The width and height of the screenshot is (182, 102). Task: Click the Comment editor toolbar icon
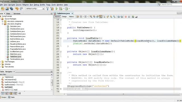[133, 17]
